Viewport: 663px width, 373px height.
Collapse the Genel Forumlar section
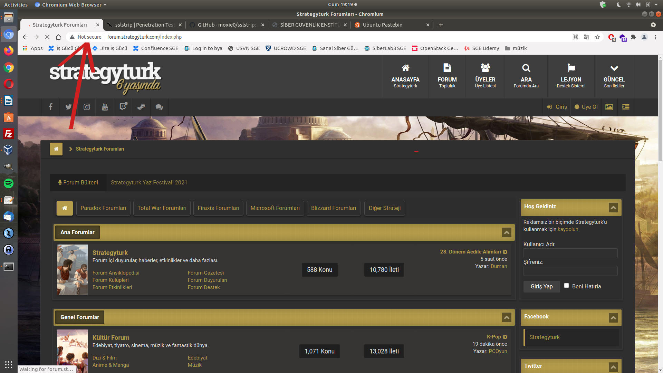click(x=507, y=317)
